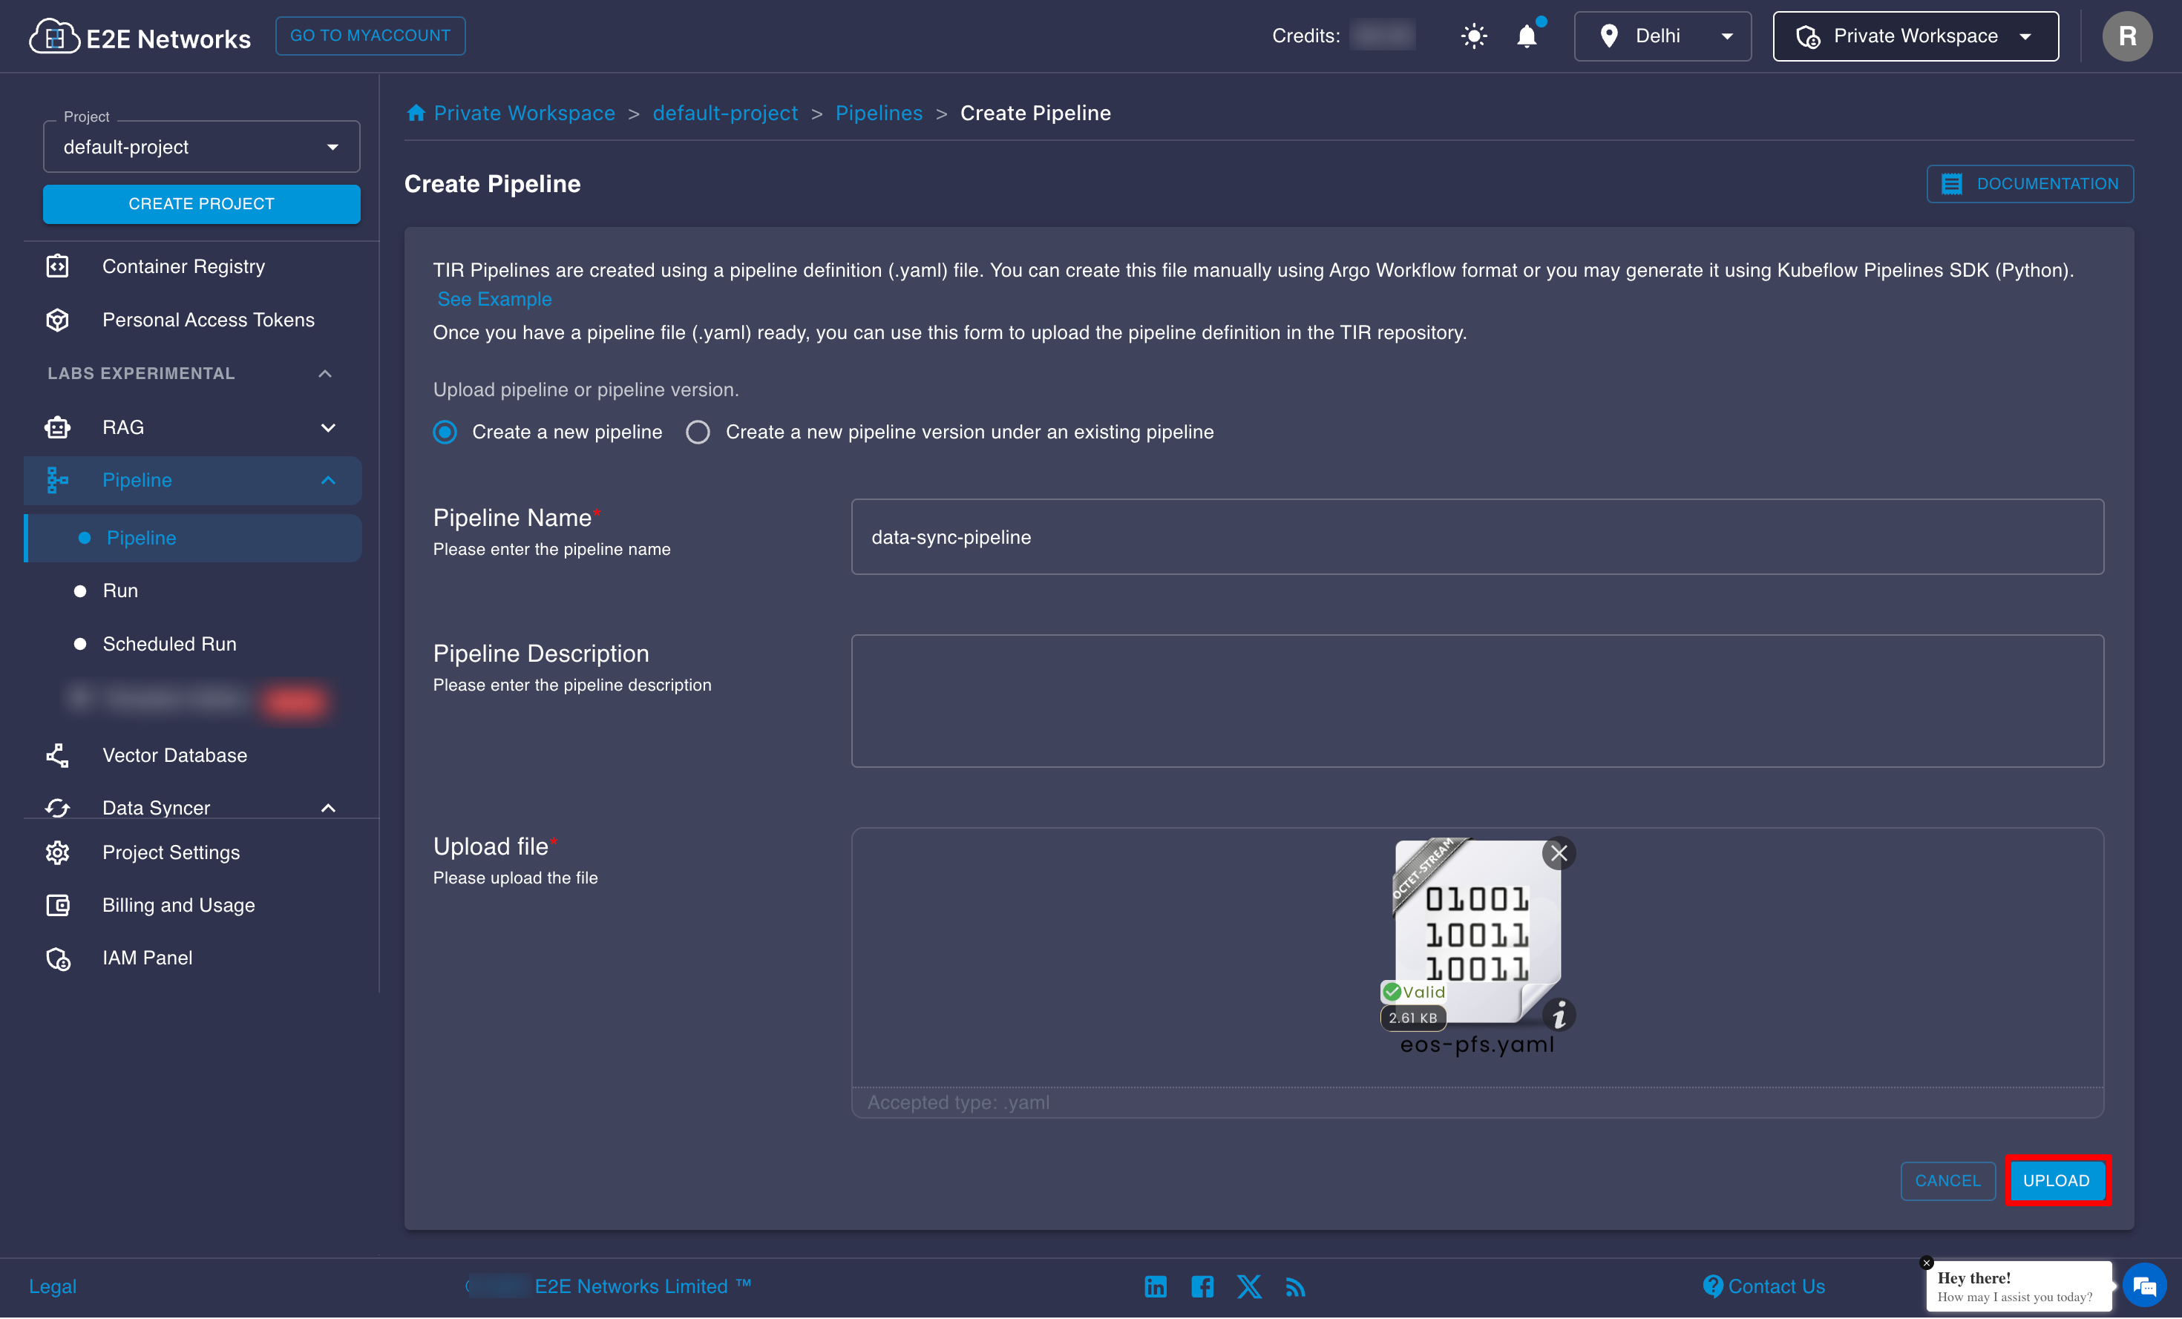2182x1319 pixels.
Task: Open the Private Workspace dropdown
Action: [x=1915, y=36]
